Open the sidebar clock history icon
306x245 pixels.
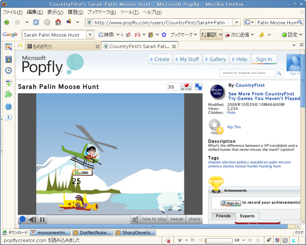coord(8,70)
